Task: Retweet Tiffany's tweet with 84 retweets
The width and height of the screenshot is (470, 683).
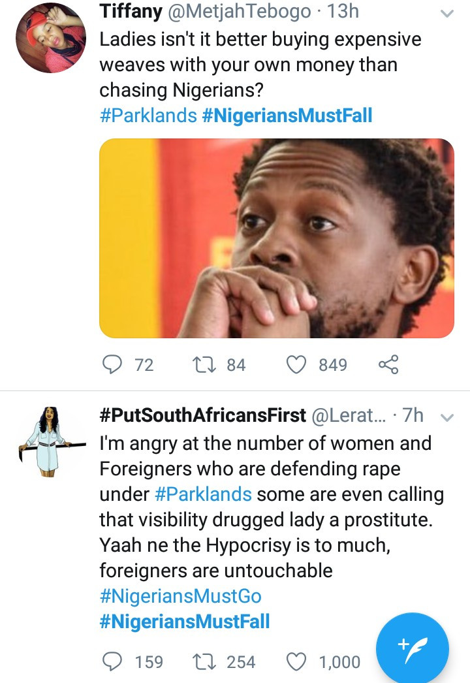Action: point(208,364)
